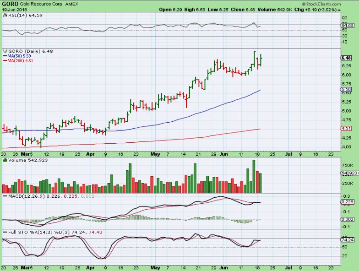Viewport: 359px width, 271px height.
Task: Click the 0.226 MACD axis value tag
Action: tap(348, 202)
